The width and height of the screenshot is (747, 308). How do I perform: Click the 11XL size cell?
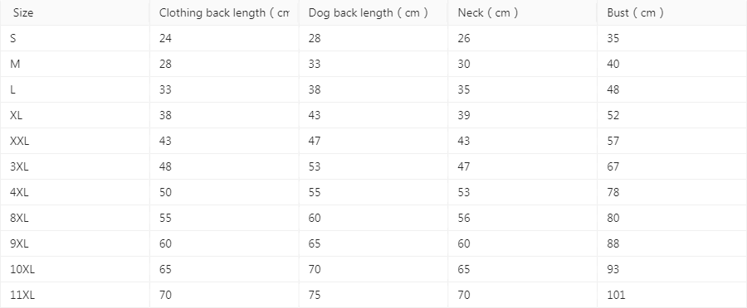click(x=75, y=295)
